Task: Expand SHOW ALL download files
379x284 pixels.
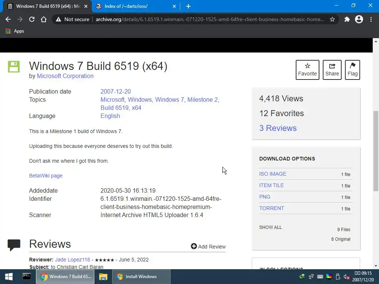Action: 271,227
